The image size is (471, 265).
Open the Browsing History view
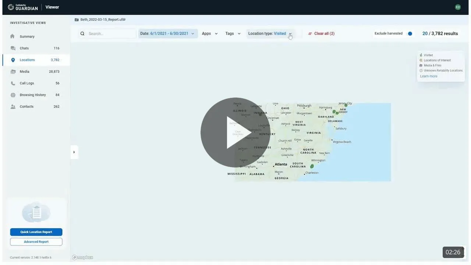33,95
